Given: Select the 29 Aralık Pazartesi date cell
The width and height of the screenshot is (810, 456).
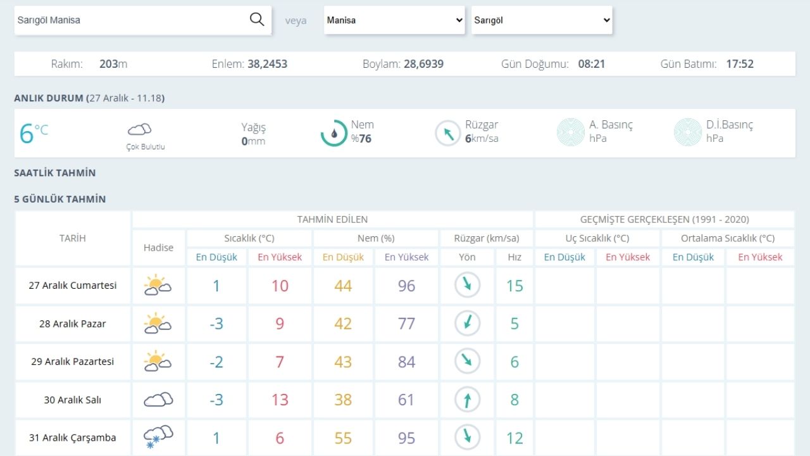Looking at the screenshot, I should (73, 362).
